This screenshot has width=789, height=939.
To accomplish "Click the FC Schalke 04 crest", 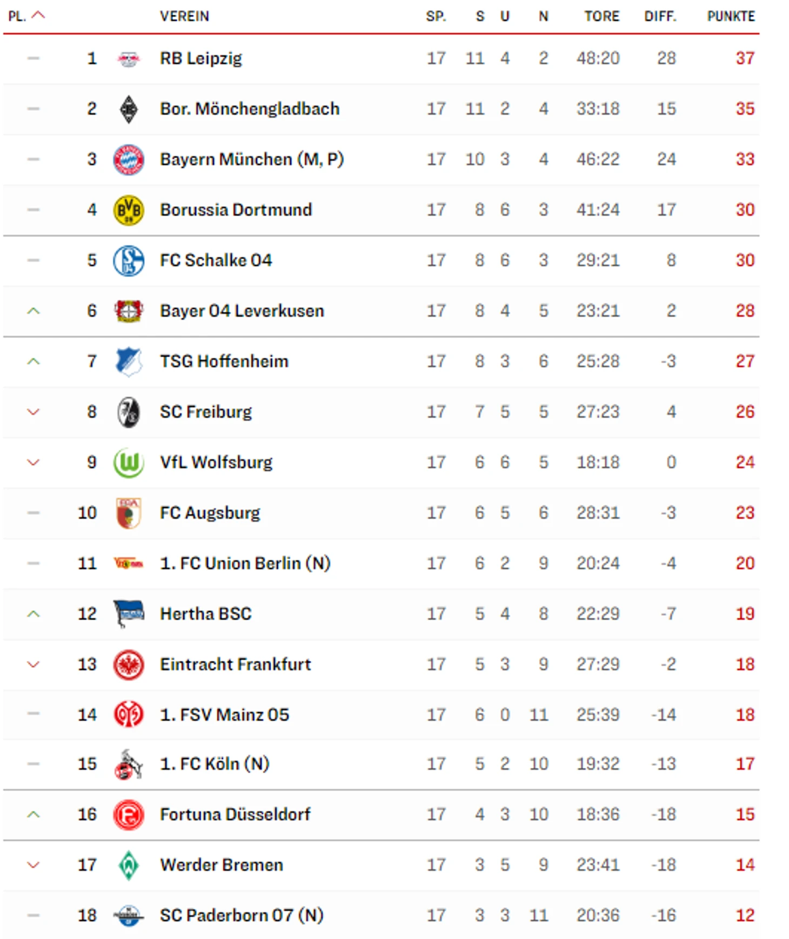I will pos(129,260).
